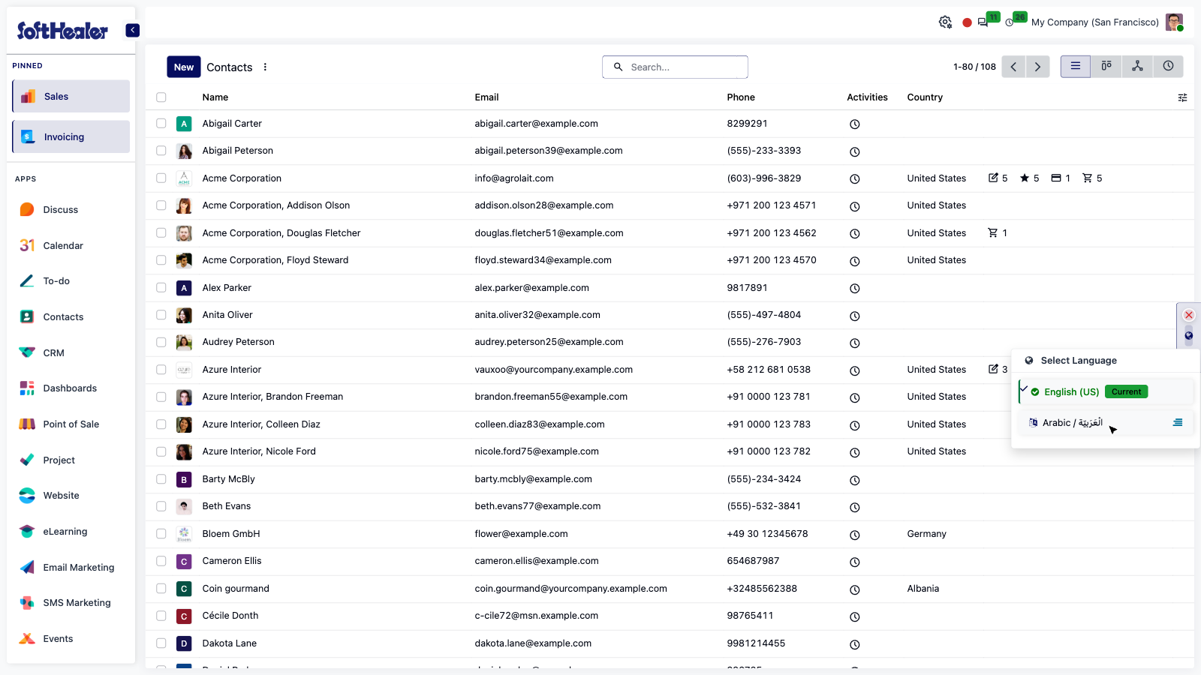The image size is (1201, 675).
Task: Open the Point of Sale app
Action: point(71,424)
